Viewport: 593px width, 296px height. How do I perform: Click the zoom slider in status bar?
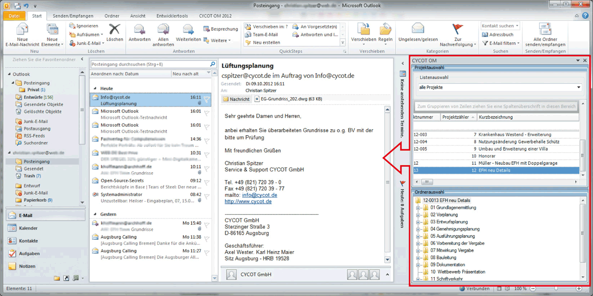[556, 289]
